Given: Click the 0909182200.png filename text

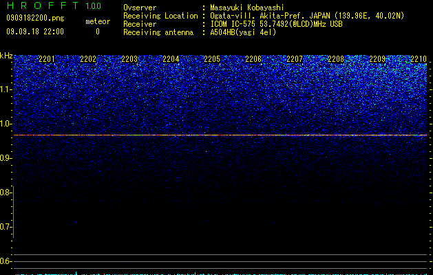Looking at the screenshot, I should [35, 18].
